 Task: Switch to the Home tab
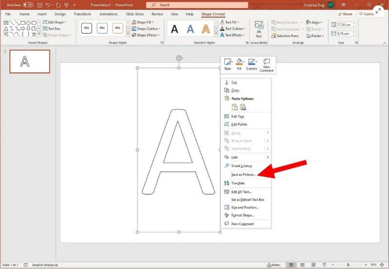[25, 14]
